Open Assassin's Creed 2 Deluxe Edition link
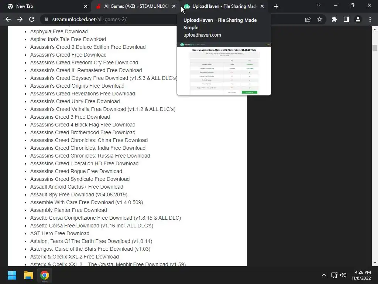378x284 pixels. click(88, 47)
